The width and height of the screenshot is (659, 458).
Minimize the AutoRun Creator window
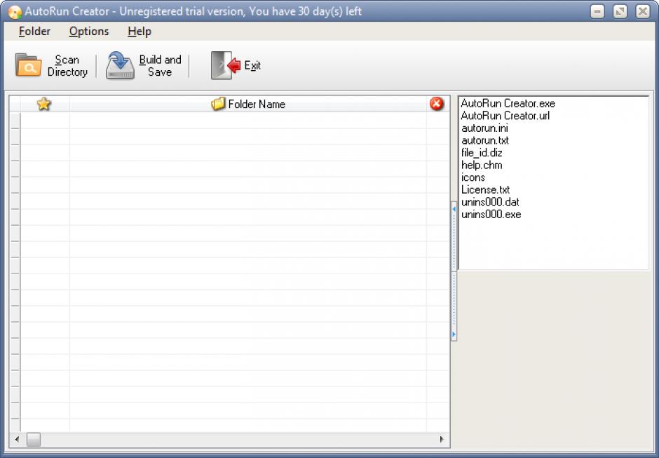[597, 12]
